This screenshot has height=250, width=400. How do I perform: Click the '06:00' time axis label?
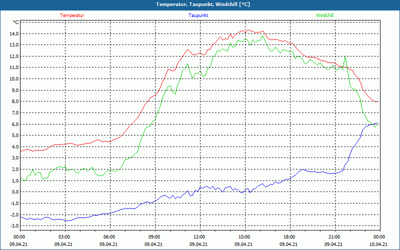click(108, 237)
